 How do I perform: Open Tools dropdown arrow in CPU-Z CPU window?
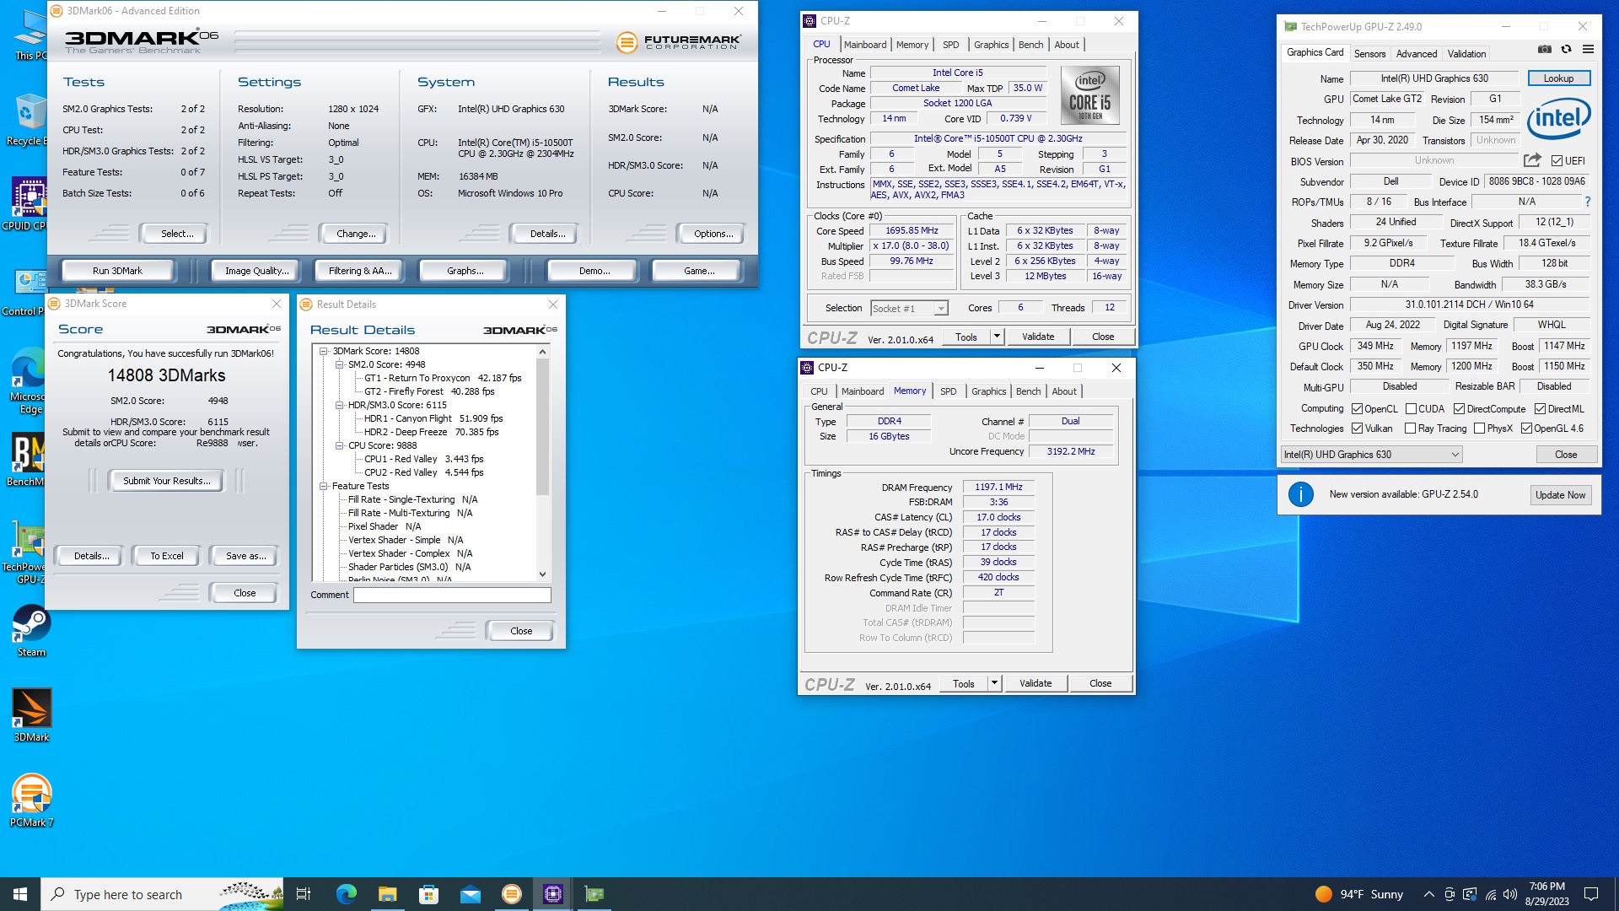(996, 337)
